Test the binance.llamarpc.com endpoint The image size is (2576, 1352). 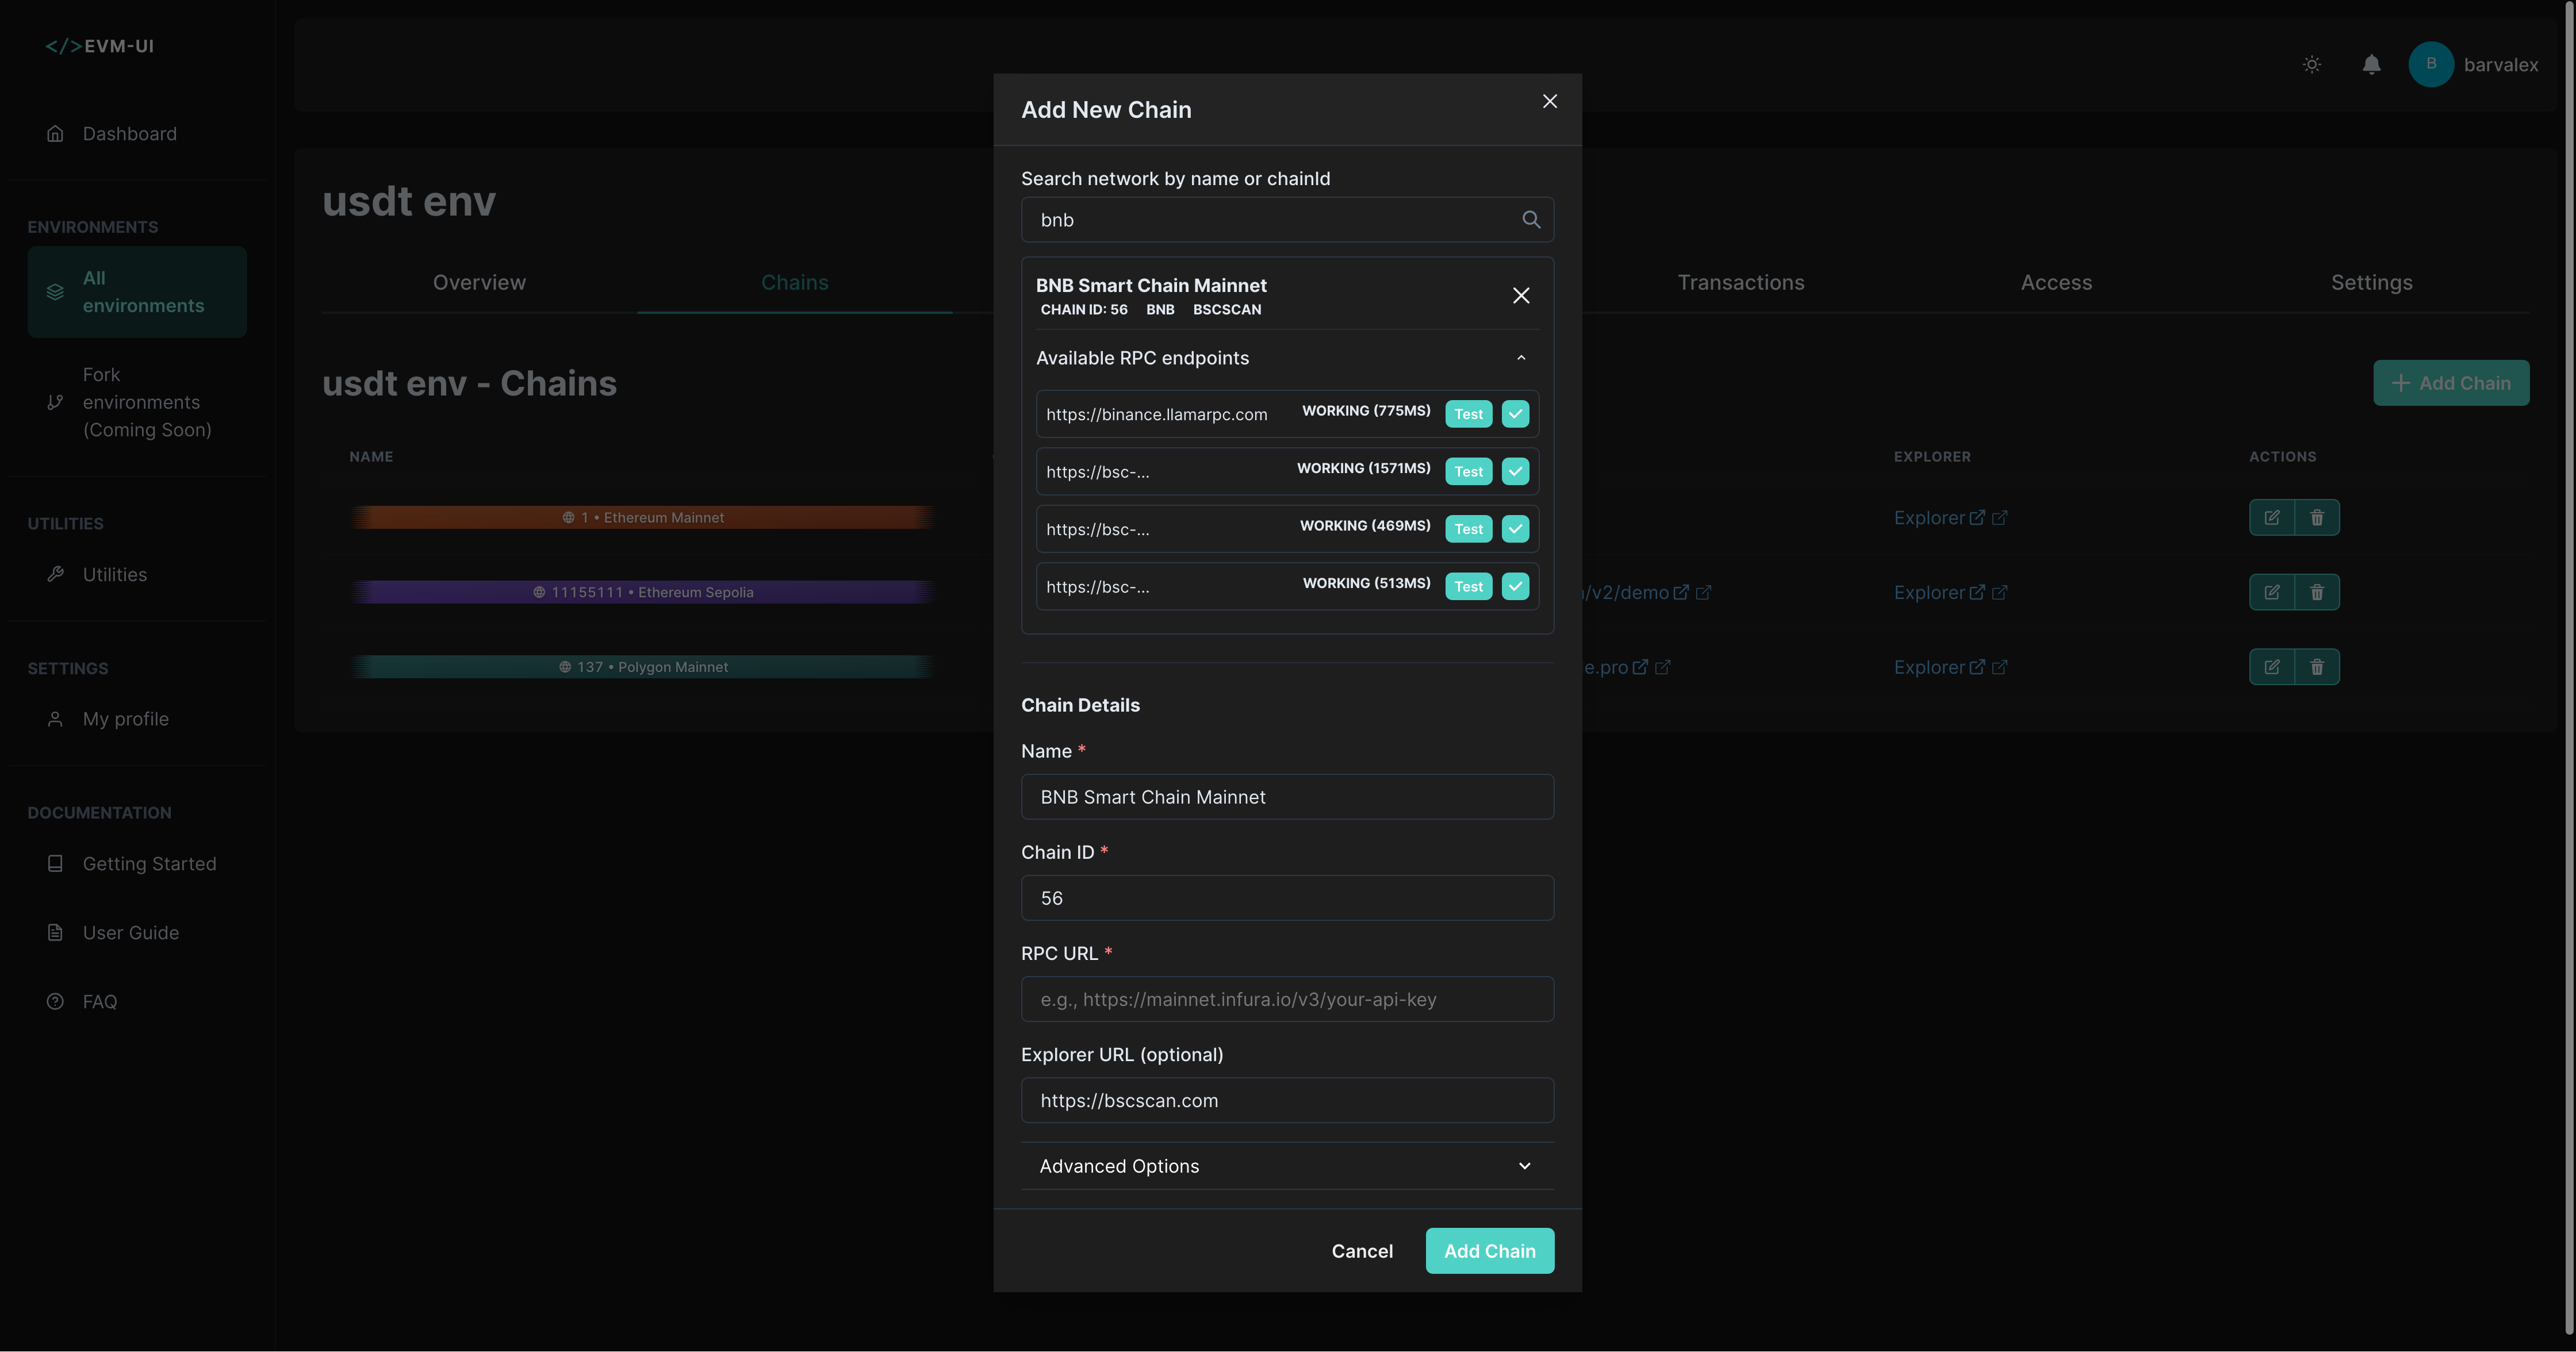click(1468, 414)
